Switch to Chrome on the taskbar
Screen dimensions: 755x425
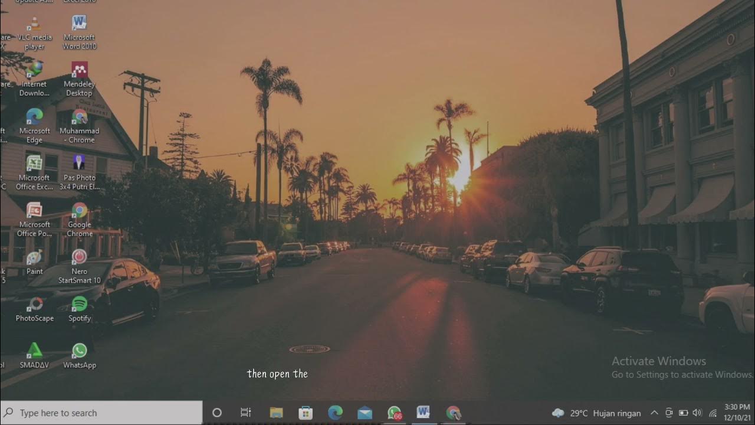click(x=453, y=413)
